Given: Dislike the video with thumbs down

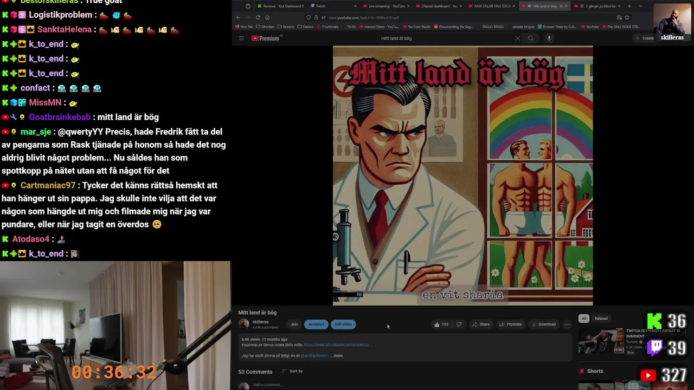Looking at the screenshot, I should 459,324.
